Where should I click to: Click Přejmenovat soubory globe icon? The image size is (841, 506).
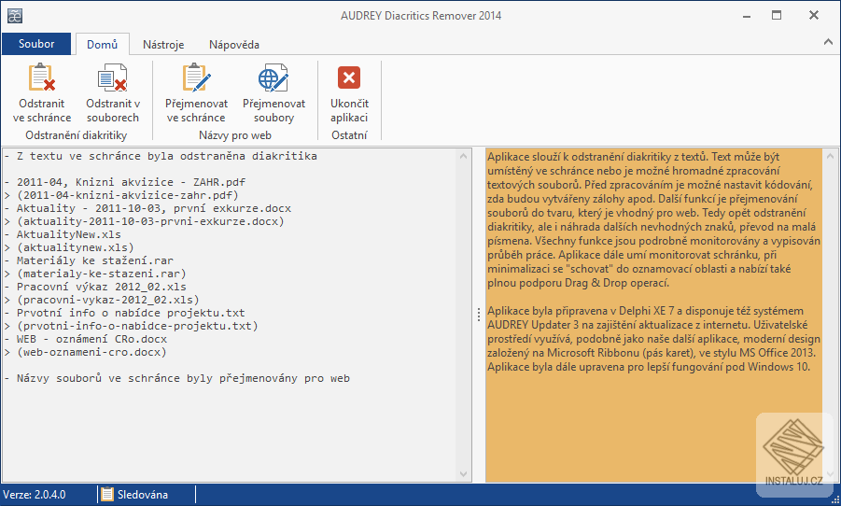point(273,77)
